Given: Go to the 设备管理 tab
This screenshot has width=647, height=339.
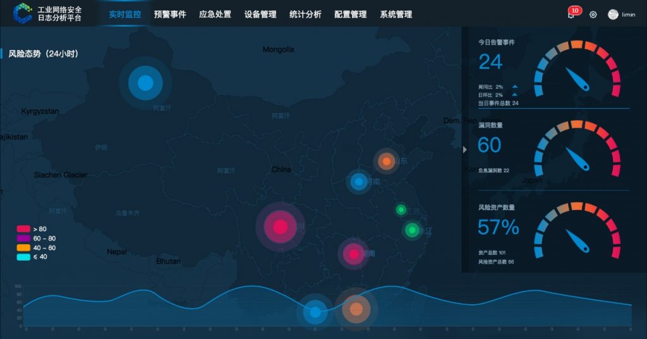Looking at the screenshot, I should coord(260,15).
